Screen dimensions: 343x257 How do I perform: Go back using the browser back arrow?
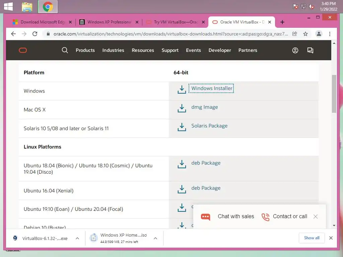[13, 34]
